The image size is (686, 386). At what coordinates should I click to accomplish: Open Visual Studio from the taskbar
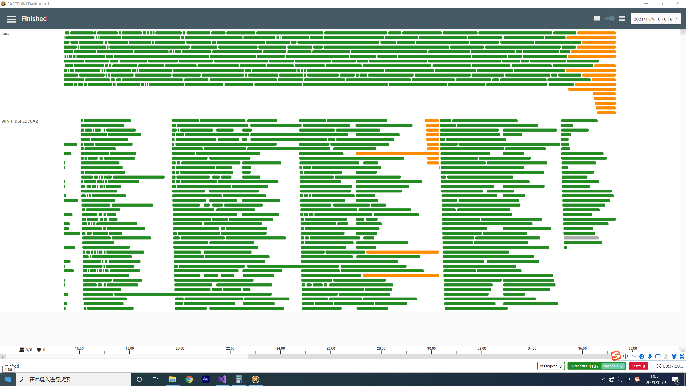(x=222, y=379)
